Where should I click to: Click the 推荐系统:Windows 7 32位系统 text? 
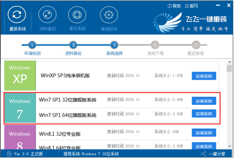[91, 154]
